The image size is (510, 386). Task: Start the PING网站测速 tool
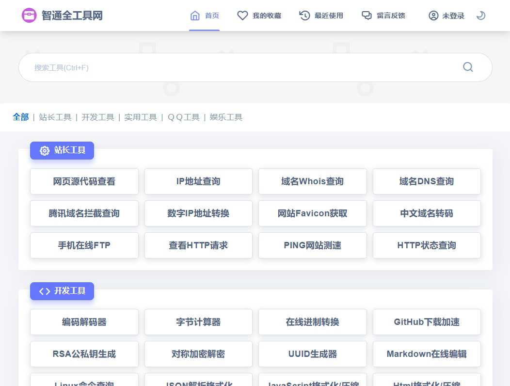312,245
